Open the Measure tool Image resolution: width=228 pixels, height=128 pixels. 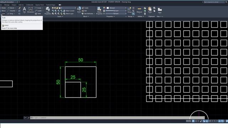(139, 10)
